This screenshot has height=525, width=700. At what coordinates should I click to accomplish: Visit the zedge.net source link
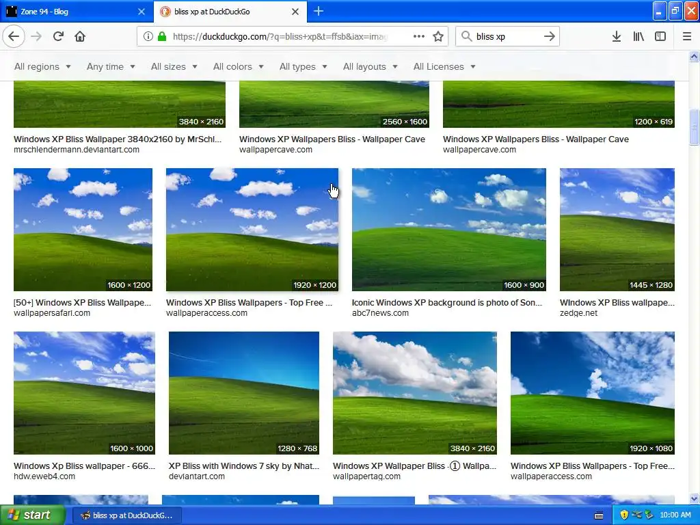pyautogui.click(x=578, y=313)
